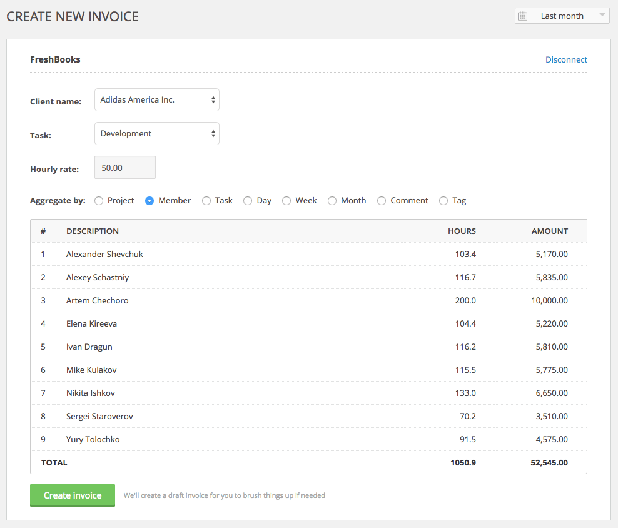Select the Sergei Staroverov row
Screen dimensions: 618x528
(x=308, y=416)
